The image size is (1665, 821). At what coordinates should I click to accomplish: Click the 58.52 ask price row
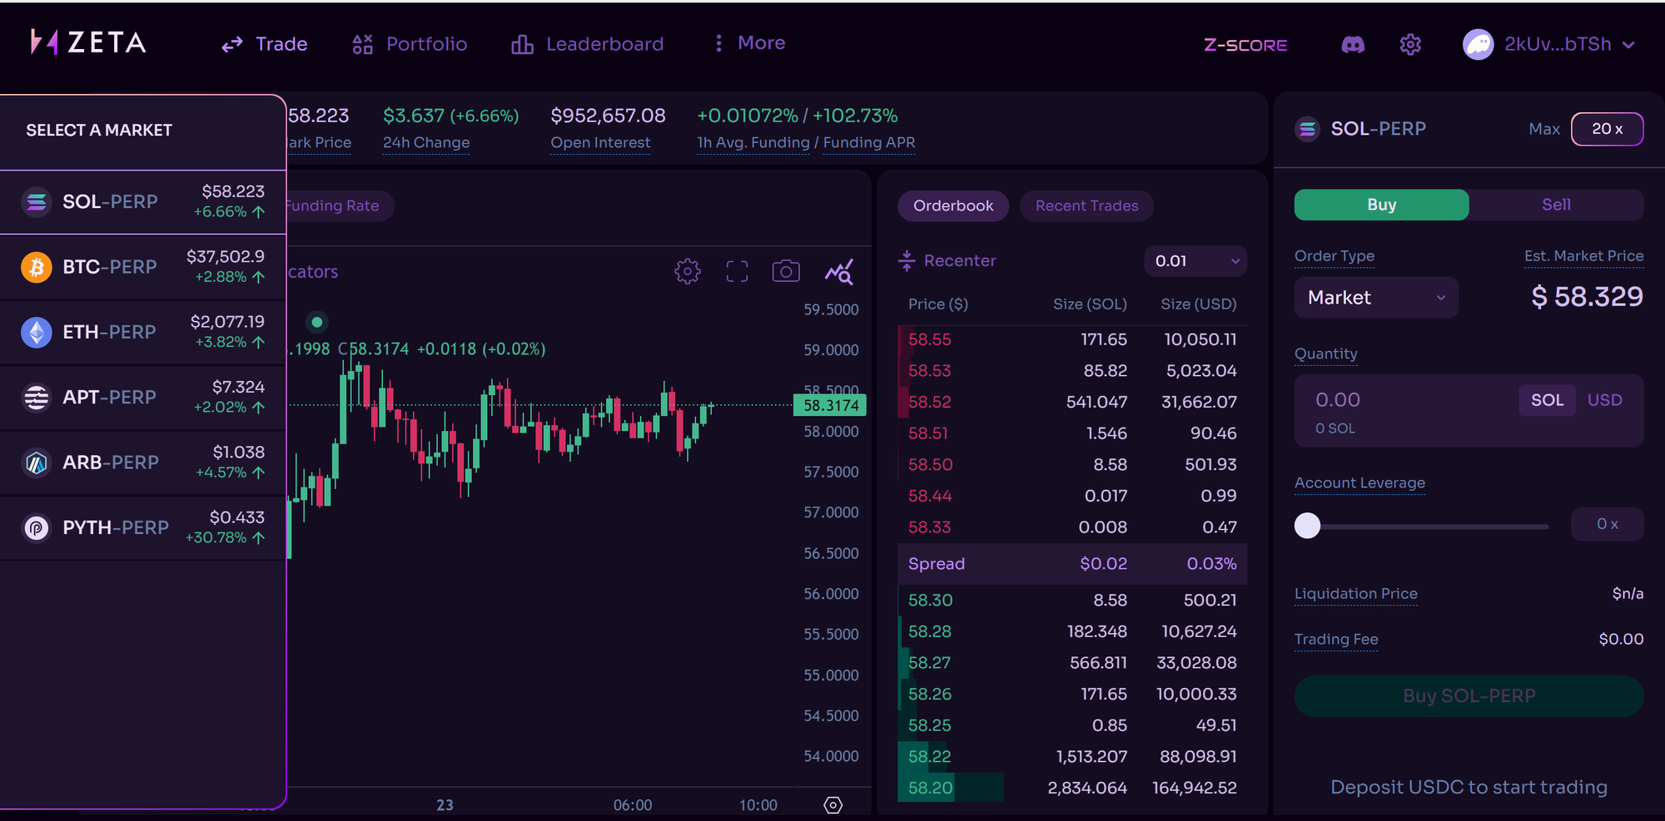tap(1072, 402)
